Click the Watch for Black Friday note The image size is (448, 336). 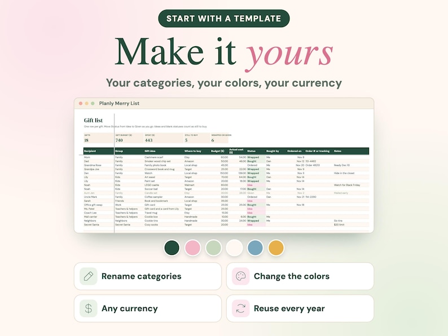347,185
